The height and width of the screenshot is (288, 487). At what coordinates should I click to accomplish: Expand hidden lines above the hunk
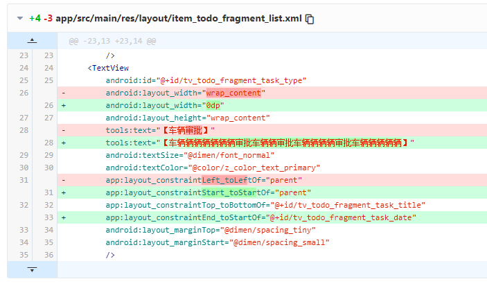tap(32, 42)
